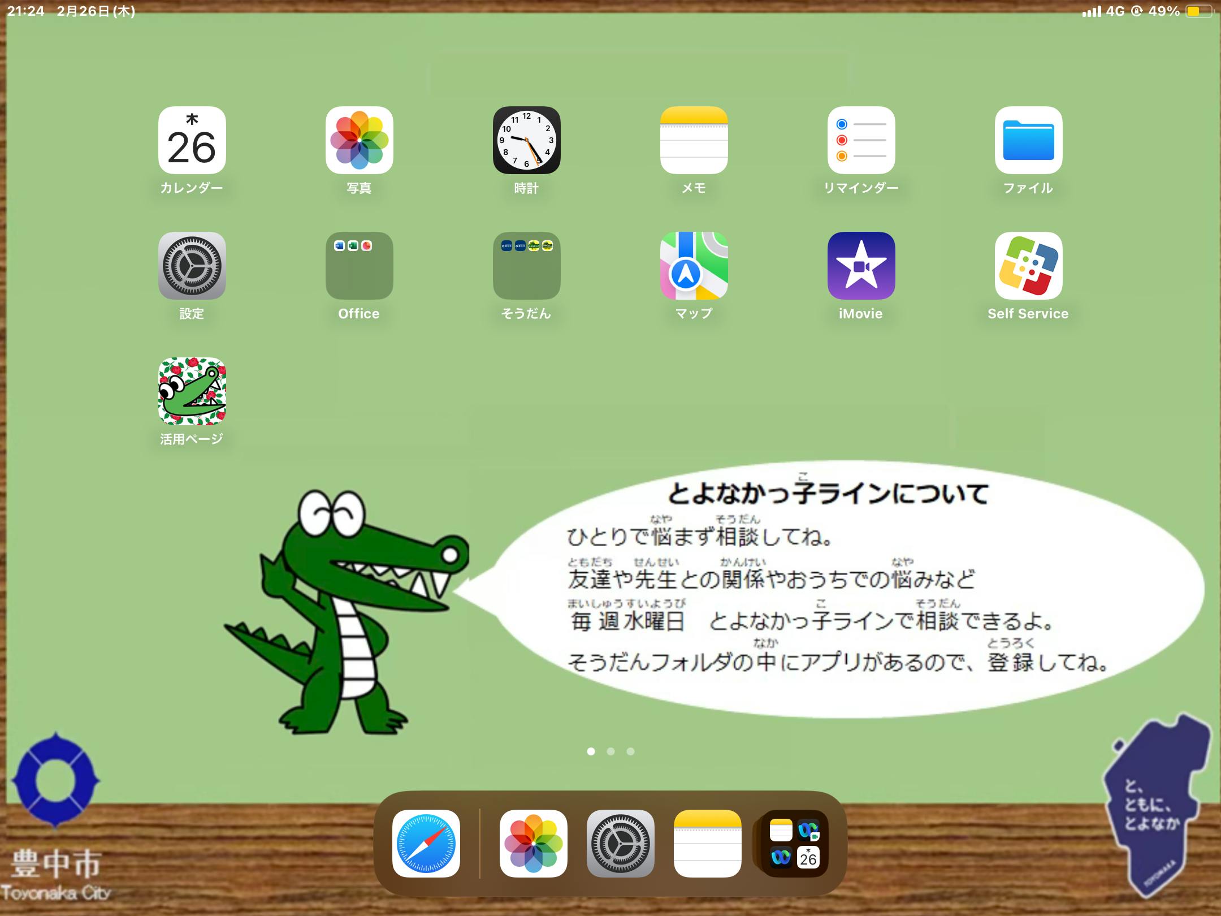Open the crocodile 活用ページ shortcut
1221x916 pixels.
pyautogui.click(x=192, y=391)
